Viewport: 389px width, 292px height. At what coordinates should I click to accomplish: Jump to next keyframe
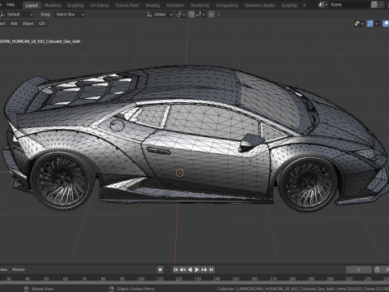(204, 269)
